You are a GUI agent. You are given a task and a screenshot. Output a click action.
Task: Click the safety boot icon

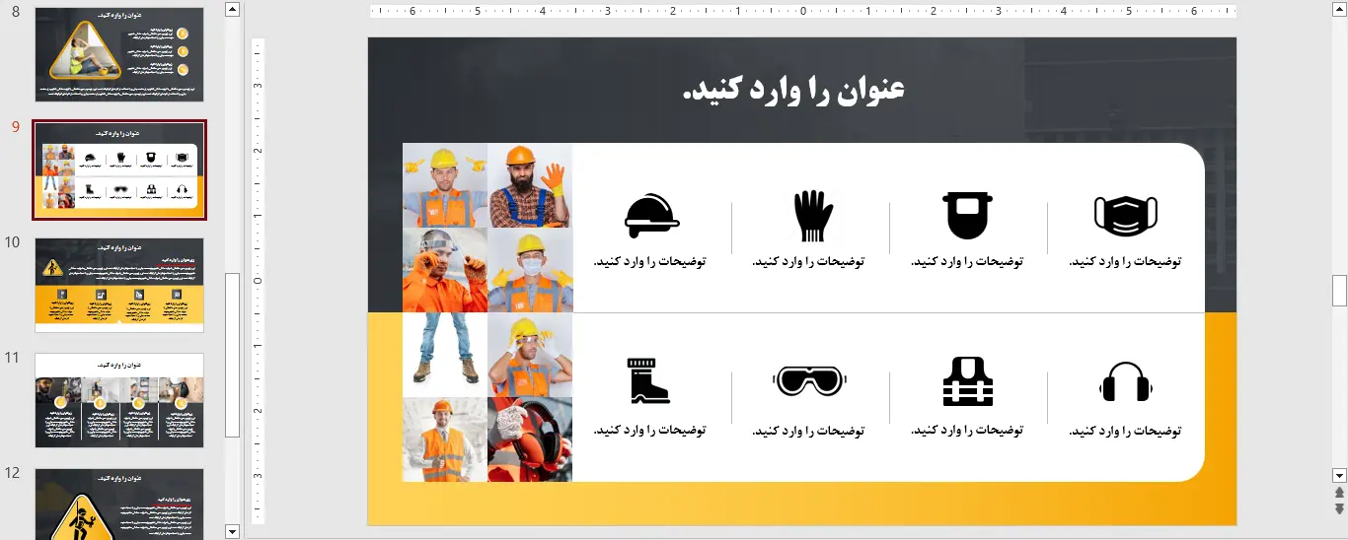coord(648,381)
